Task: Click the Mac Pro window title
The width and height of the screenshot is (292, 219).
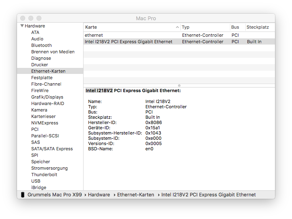Action: (146, 18)
